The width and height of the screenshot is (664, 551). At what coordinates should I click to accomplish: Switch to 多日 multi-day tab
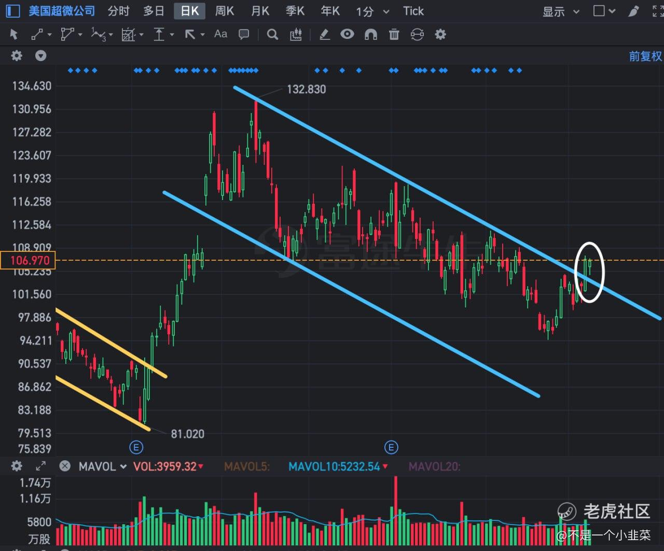pos(154,11)
